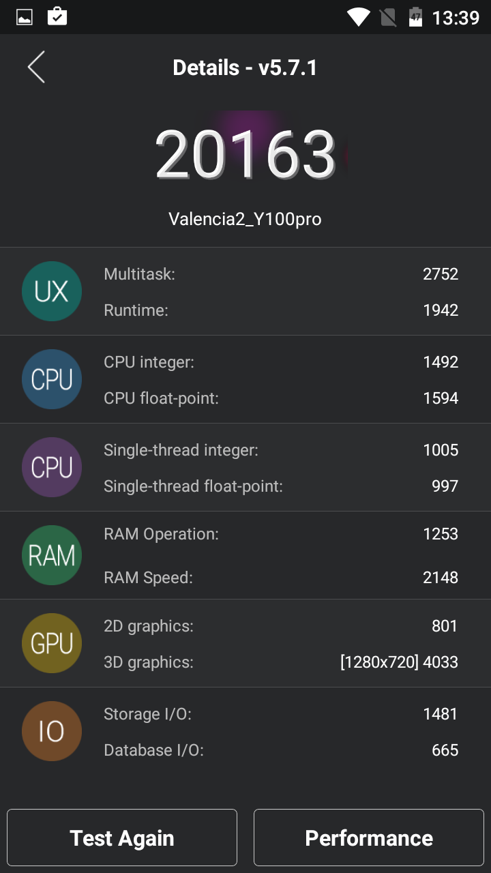Image resolution: width=491 pixels, height=873 pixels.
Task: Tap the yellow GPU category icon
Action: (x=52, y=643)
